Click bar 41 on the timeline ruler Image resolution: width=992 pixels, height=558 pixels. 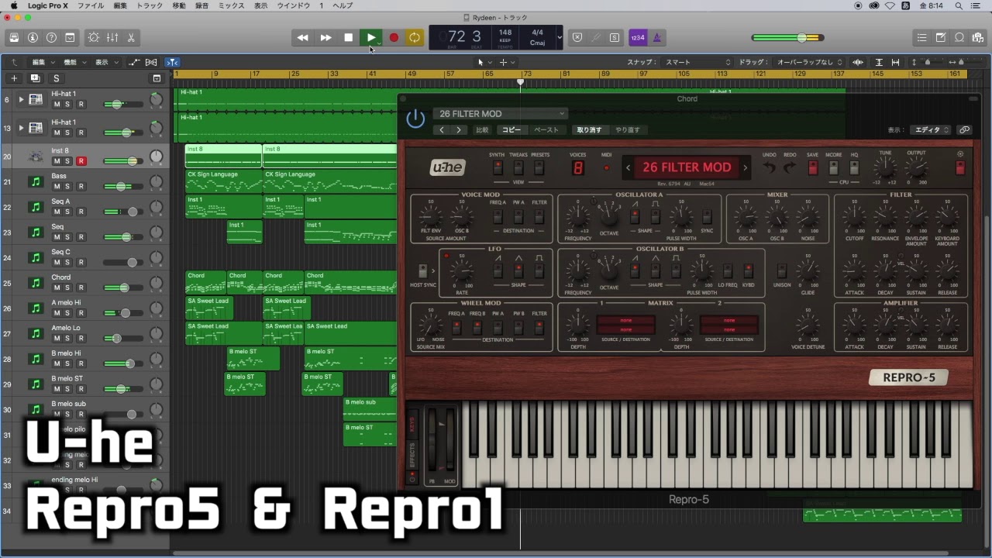(372, 74)
